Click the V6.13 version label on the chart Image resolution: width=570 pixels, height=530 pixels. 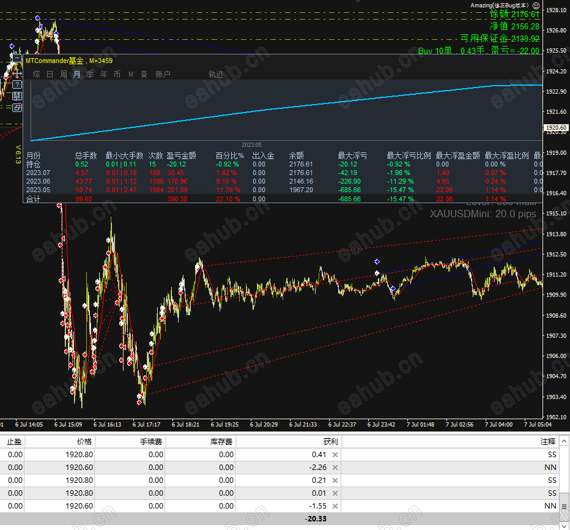click(18, 154)
